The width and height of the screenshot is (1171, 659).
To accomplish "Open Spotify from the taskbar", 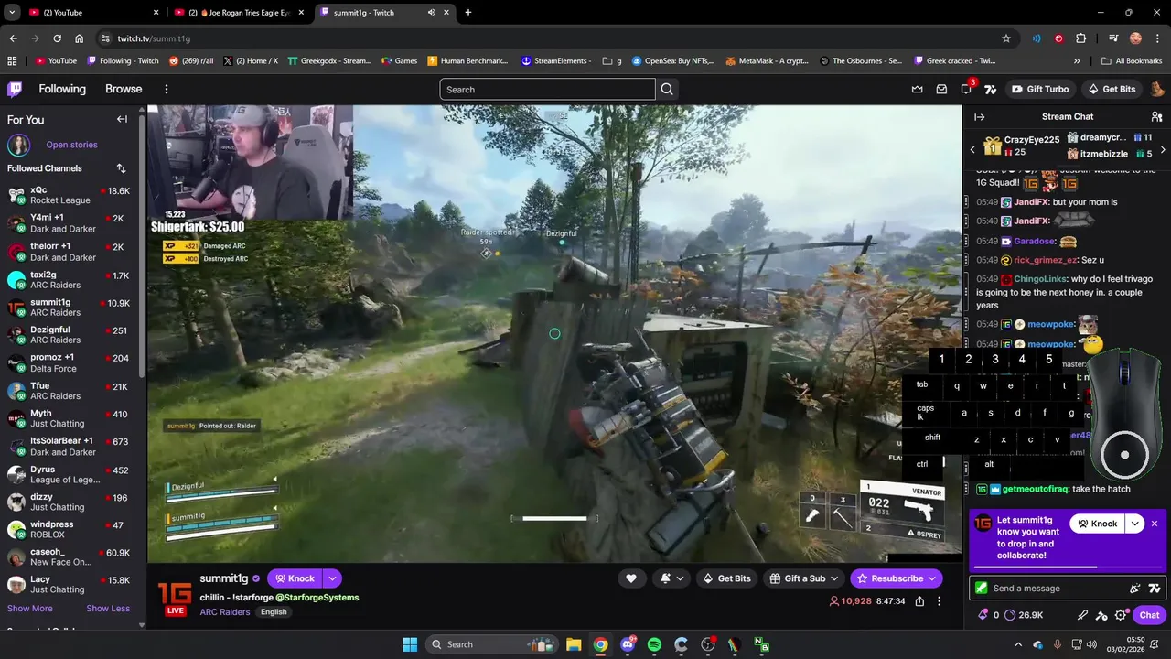I will coord(654,644).
